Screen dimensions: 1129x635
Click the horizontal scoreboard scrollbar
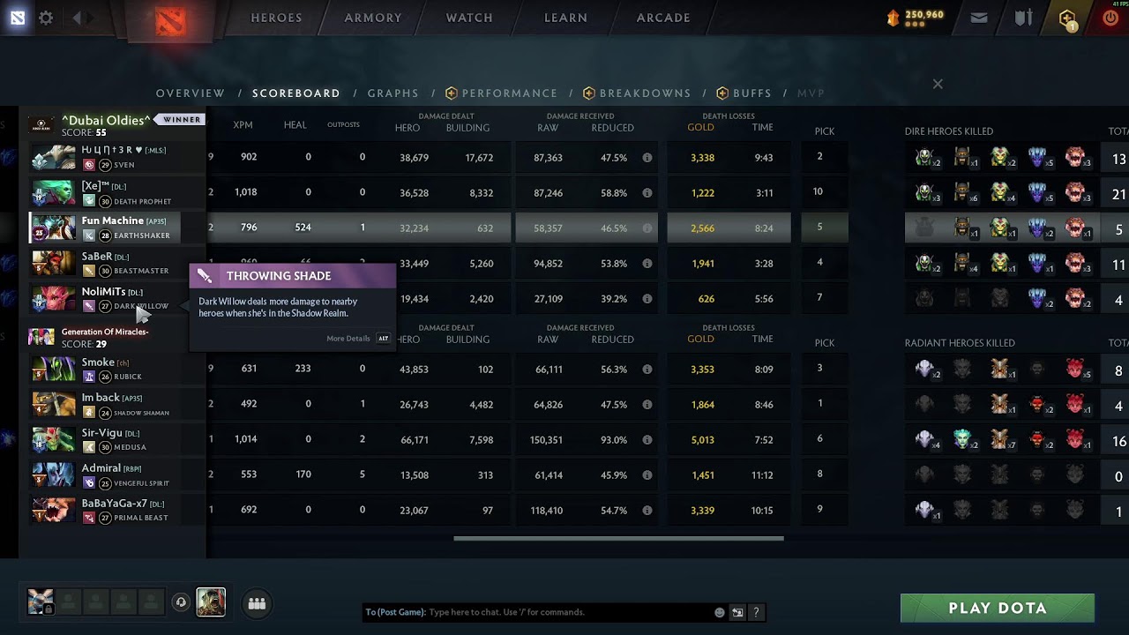[618, 538]
